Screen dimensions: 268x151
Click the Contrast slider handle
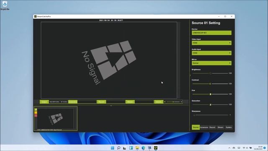(x=210, y=84)
